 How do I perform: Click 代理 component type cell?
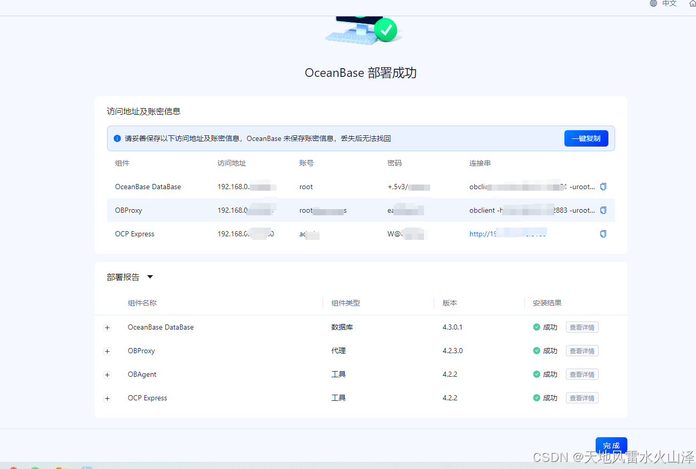(x=339, y=351)
